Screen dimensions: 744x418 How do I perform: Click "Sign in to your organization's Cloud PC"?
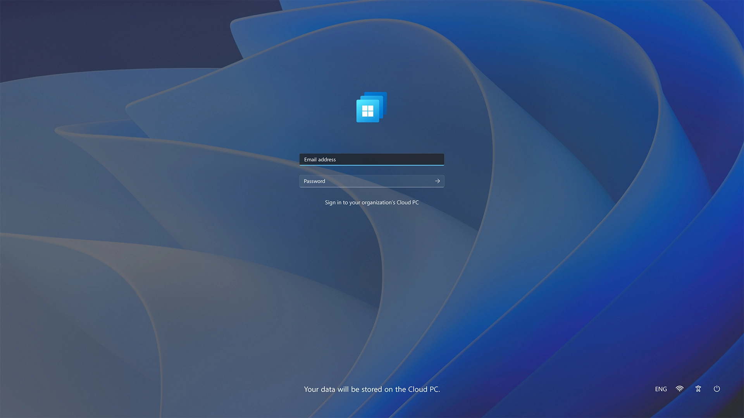click(372, 202)
